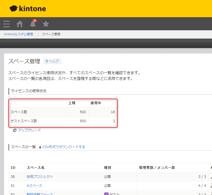Navigate to kintoneシステム管理 breadcrumb
Viewport: 212px width, 195px height.
pyautogui.click(x=19, y=34)
